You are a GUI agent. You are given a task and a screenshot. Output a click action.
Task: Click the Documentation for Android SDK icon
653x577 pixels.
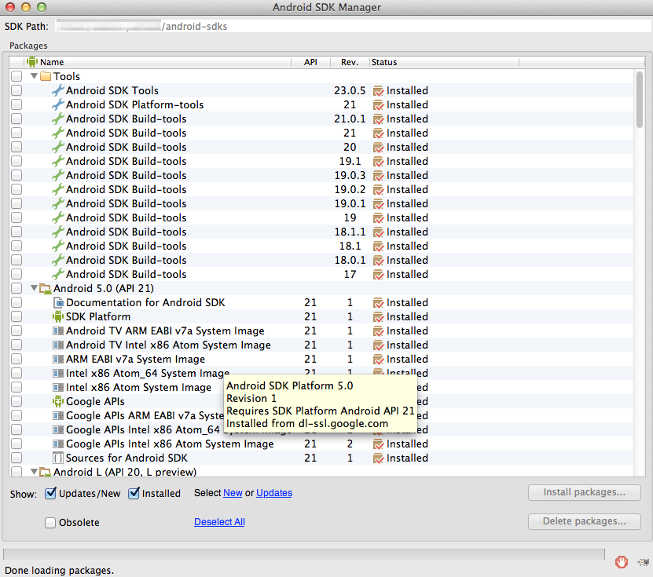58,302
